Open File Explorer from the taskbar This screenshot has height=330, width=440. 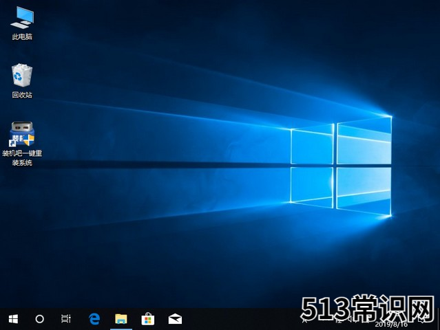[121, 319]
